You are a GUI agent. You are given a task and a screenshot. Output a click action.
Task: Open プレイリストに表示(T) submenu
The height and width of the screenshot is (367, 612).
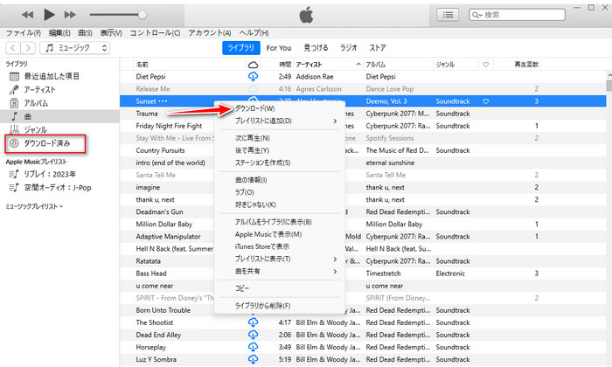(280, 259)
